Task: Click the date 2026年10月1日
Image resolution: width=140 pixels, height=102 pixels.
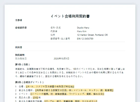Action: click(61, 58)
